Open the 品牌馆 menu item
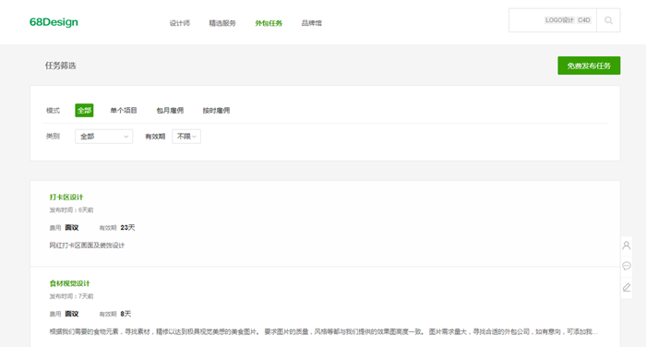The height and width of the screenshot is (347, 646). (312, 23)
